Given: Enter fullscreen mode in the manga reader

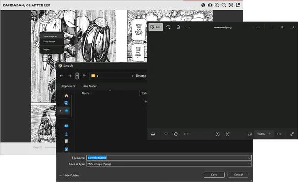Looking at the screenshot, I should [231, 5].
